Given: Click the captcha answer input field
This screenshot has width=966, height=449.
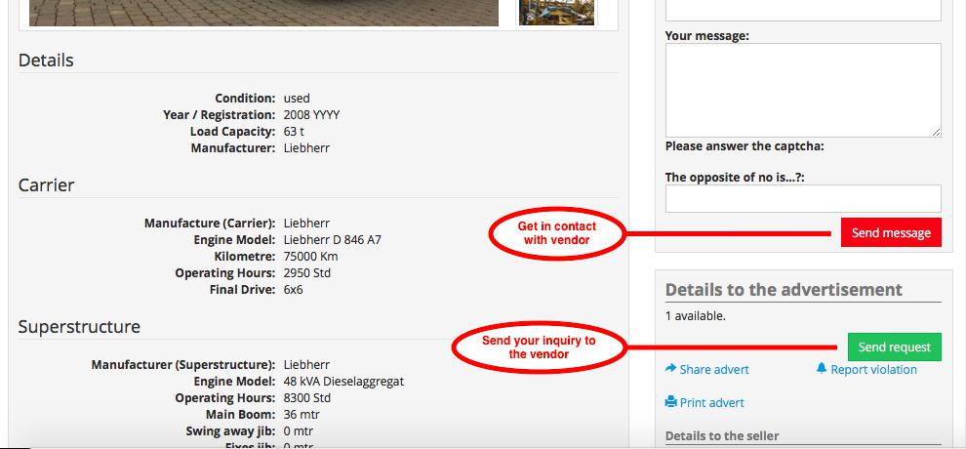Looking at the screenshot, I should (803, 199).
